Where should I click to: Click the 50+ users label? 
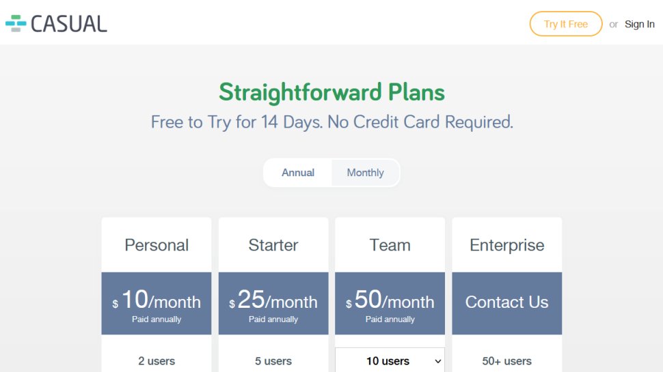(506, 361)
